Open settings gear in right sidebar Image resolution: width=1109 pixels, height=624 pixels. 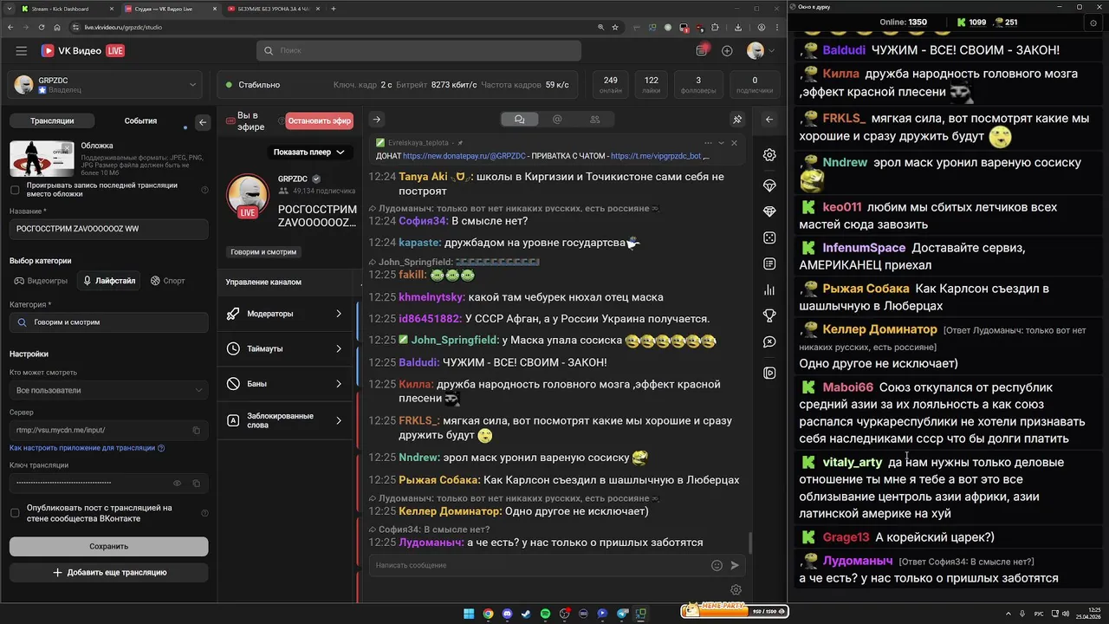(769, 155)
